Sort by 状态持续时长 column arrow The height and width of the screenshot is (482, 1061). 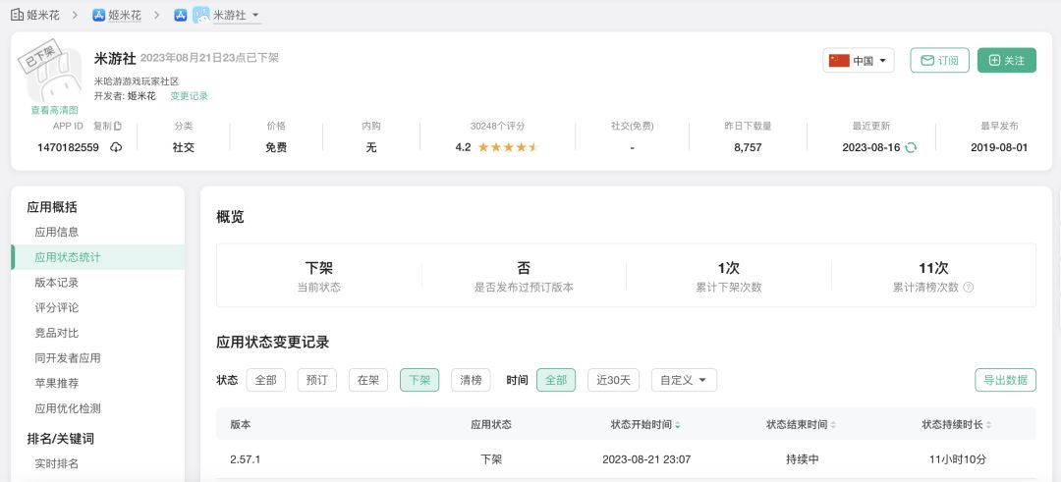point(989,425)
